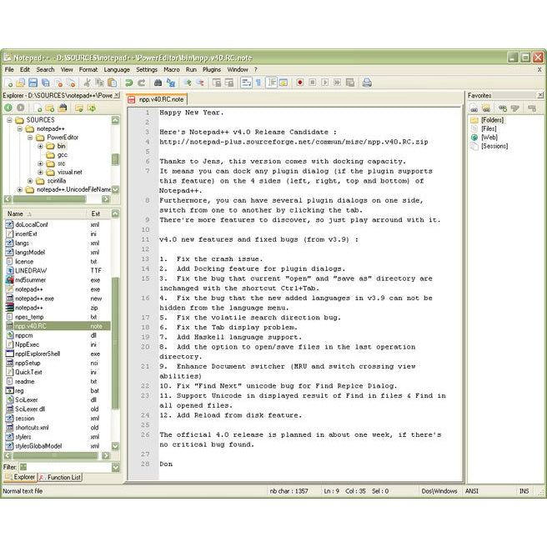
Task: Open Find with the binoculars icon
Action: click(158, 83)
